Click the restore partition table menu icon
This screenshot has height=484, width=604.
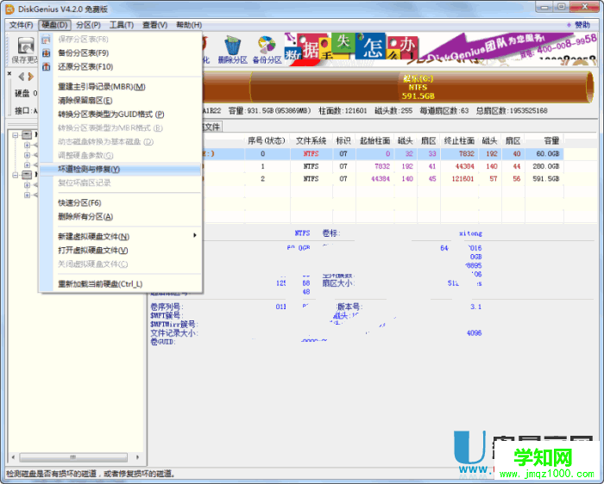(x=47, y=67)
